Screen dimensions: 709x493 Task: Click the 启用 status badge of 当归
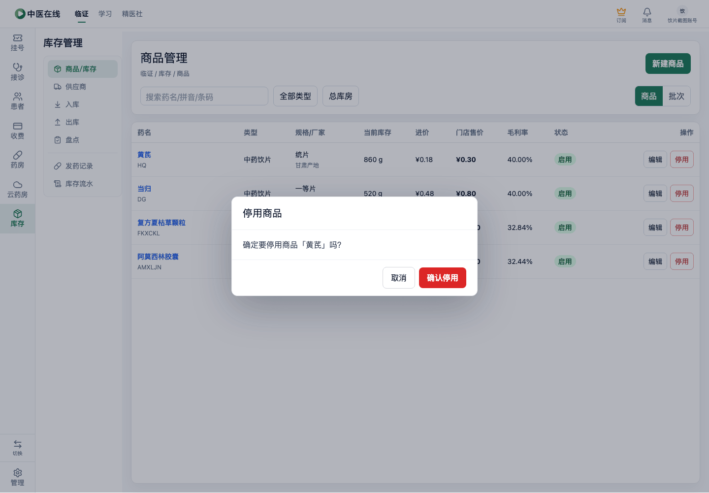(565, 194)
